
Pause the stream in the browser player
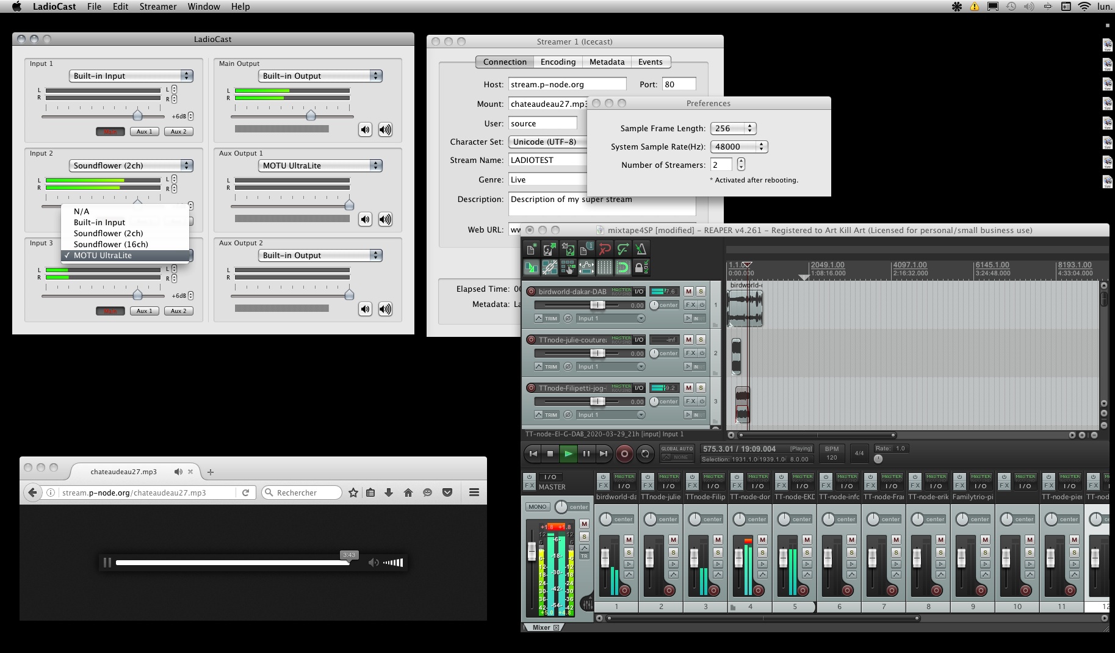coord(107,563)
